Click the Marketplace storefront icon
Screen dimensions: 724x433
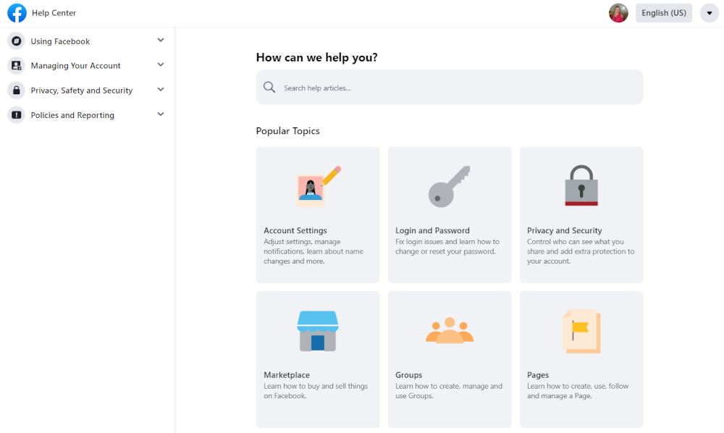318,331
